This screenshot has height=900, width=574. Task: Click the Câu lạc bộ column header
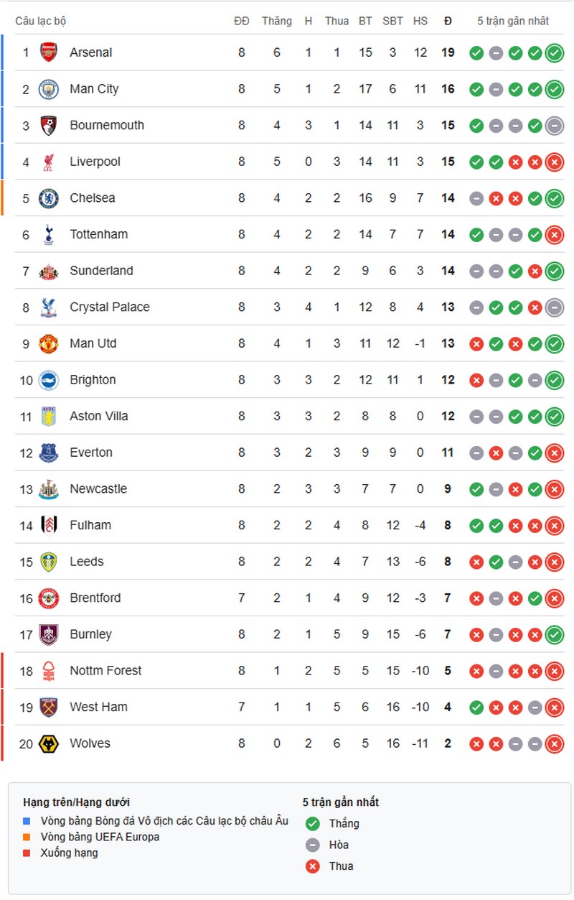coord(41,21)
